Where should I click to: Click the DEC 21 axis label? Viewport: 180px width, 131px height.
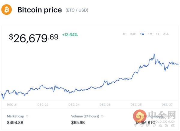pyautogui.click(x=12, y=105)
